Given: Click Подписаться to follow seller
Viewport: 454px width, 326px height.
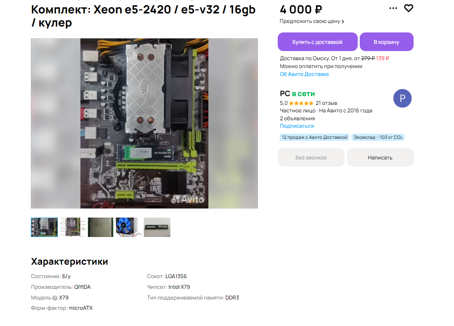Looking at the screenshot, I should [296, 126].
